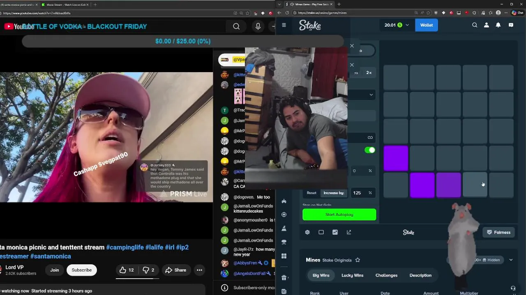The image size is (526, 295).
Task: Click Start Autoplay button
Action: click(339, 215)
